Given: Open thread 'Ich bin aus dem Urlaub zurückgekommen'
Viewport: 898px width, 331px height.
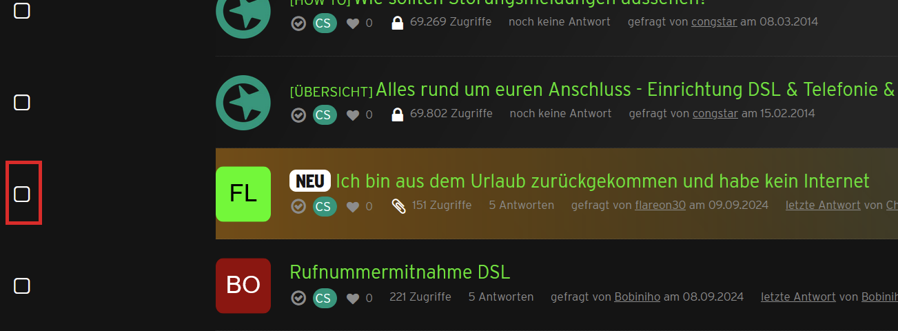Looking at the screenshot, I should [602, 181].
